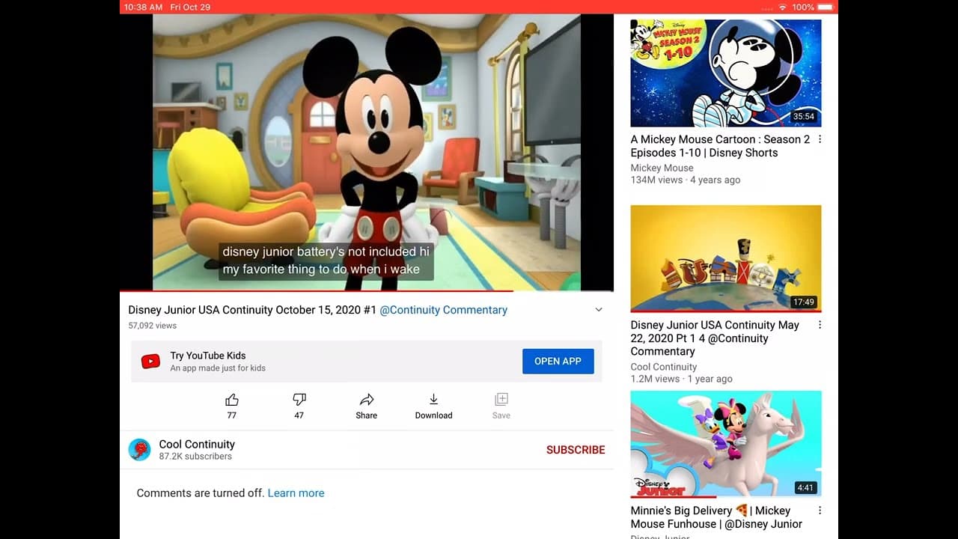Play Mickey Mouse Cartoon Season 2 thumbnail
The image size is (958, 539).
click(726, 73)
